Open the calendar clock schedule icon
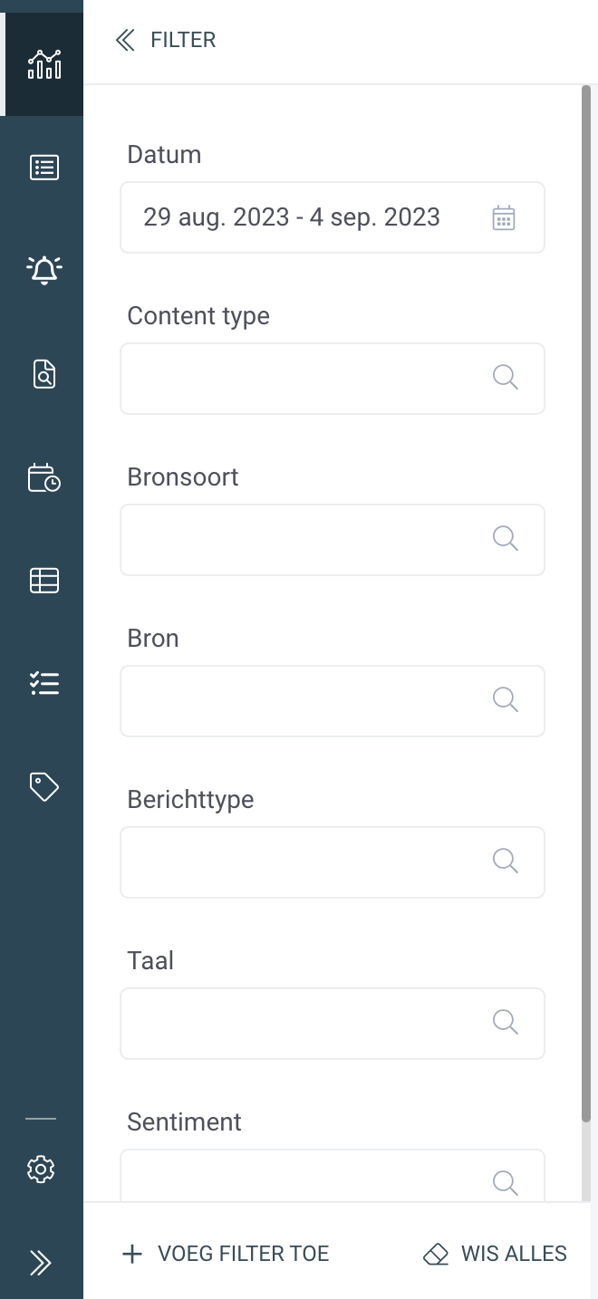The height and width of the screenshot is (1299, 598). point(43,477)
